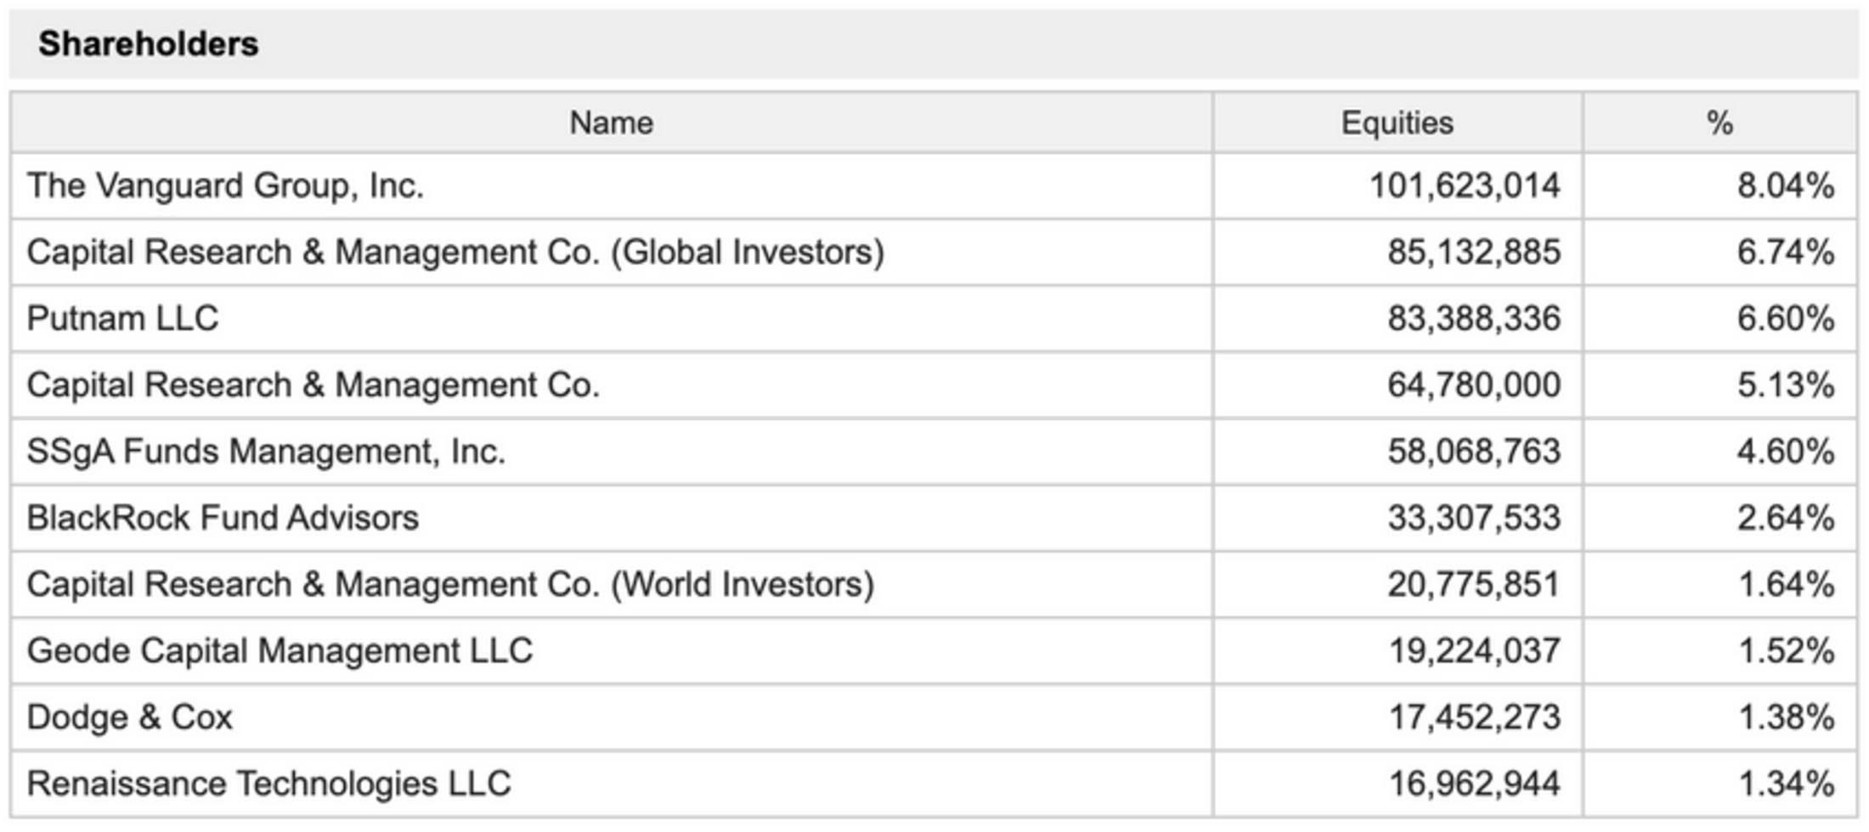
Task: Click the 83,388,336 equities value
Action: [1473, 318]
